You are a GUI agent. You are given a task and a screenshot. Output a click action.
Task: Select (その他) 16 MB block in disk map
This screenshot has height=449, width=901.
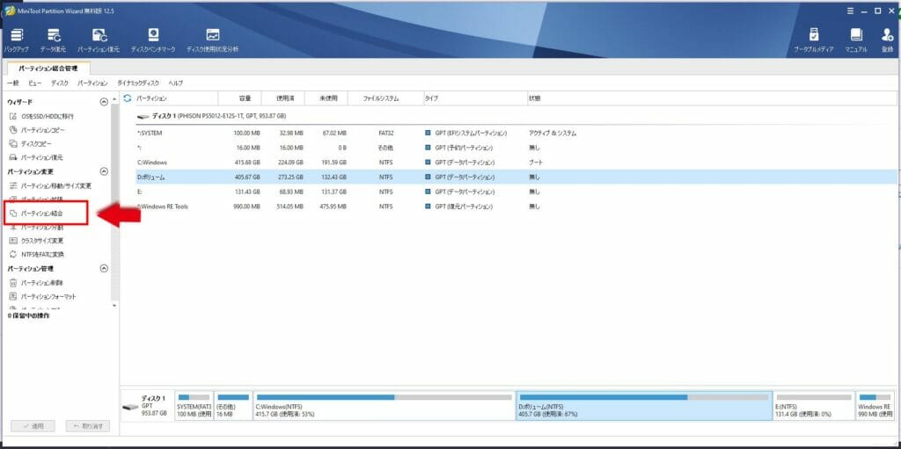[232, 405]
